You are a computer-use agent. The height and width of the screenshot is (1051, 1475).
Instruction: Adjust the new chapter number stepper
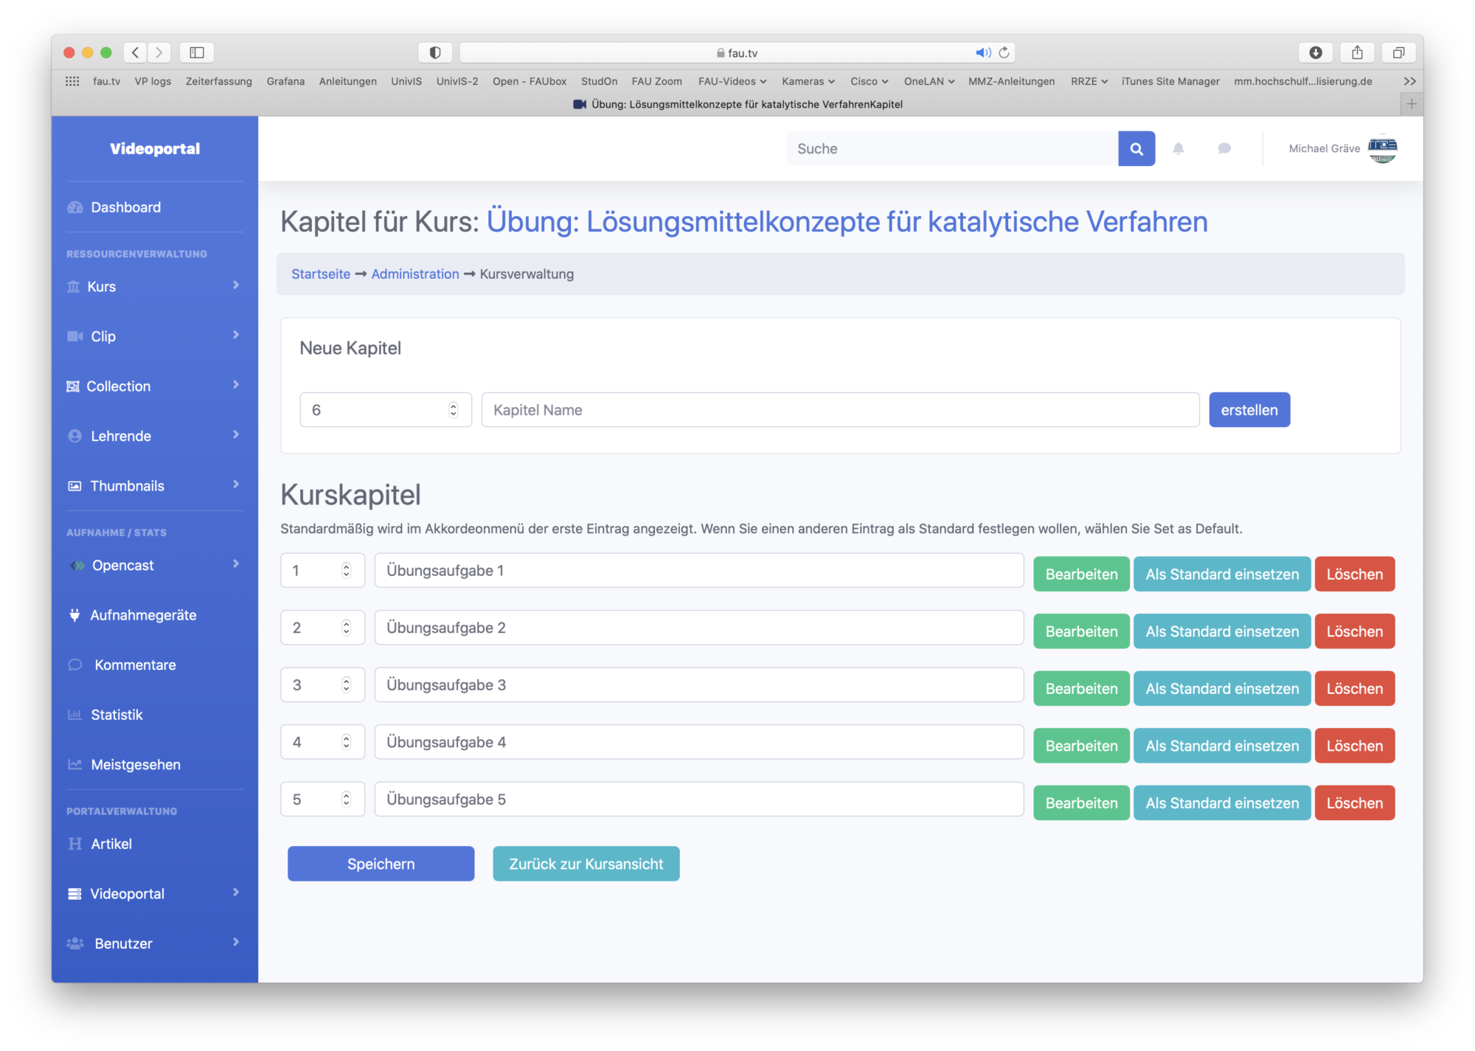click(x=453, y=410)
